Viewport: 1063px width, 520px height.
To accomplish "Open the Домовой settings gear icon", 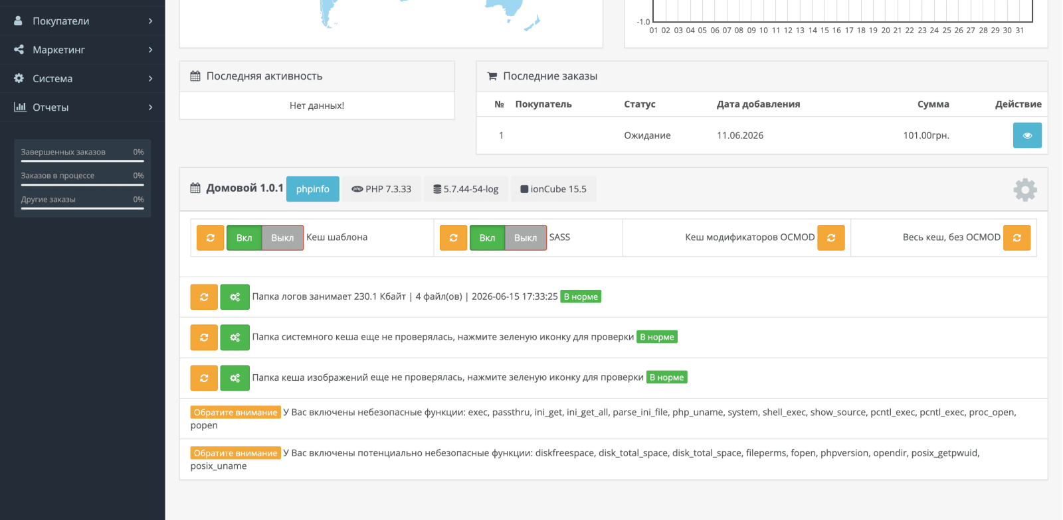I will point(1025,190).
